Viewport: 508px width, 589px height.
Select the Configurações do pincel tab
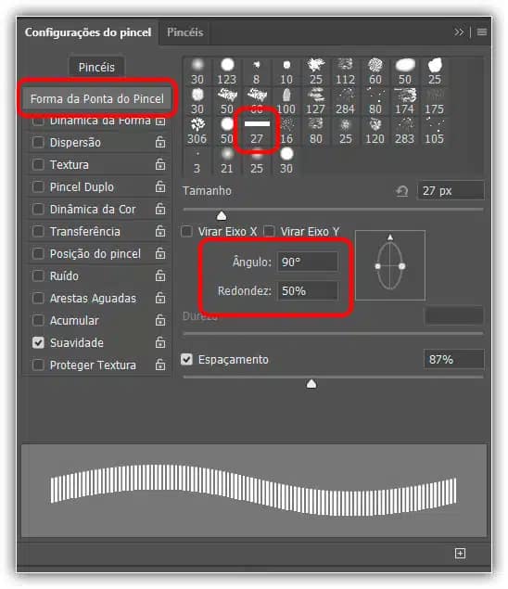(x=88, y=32)
